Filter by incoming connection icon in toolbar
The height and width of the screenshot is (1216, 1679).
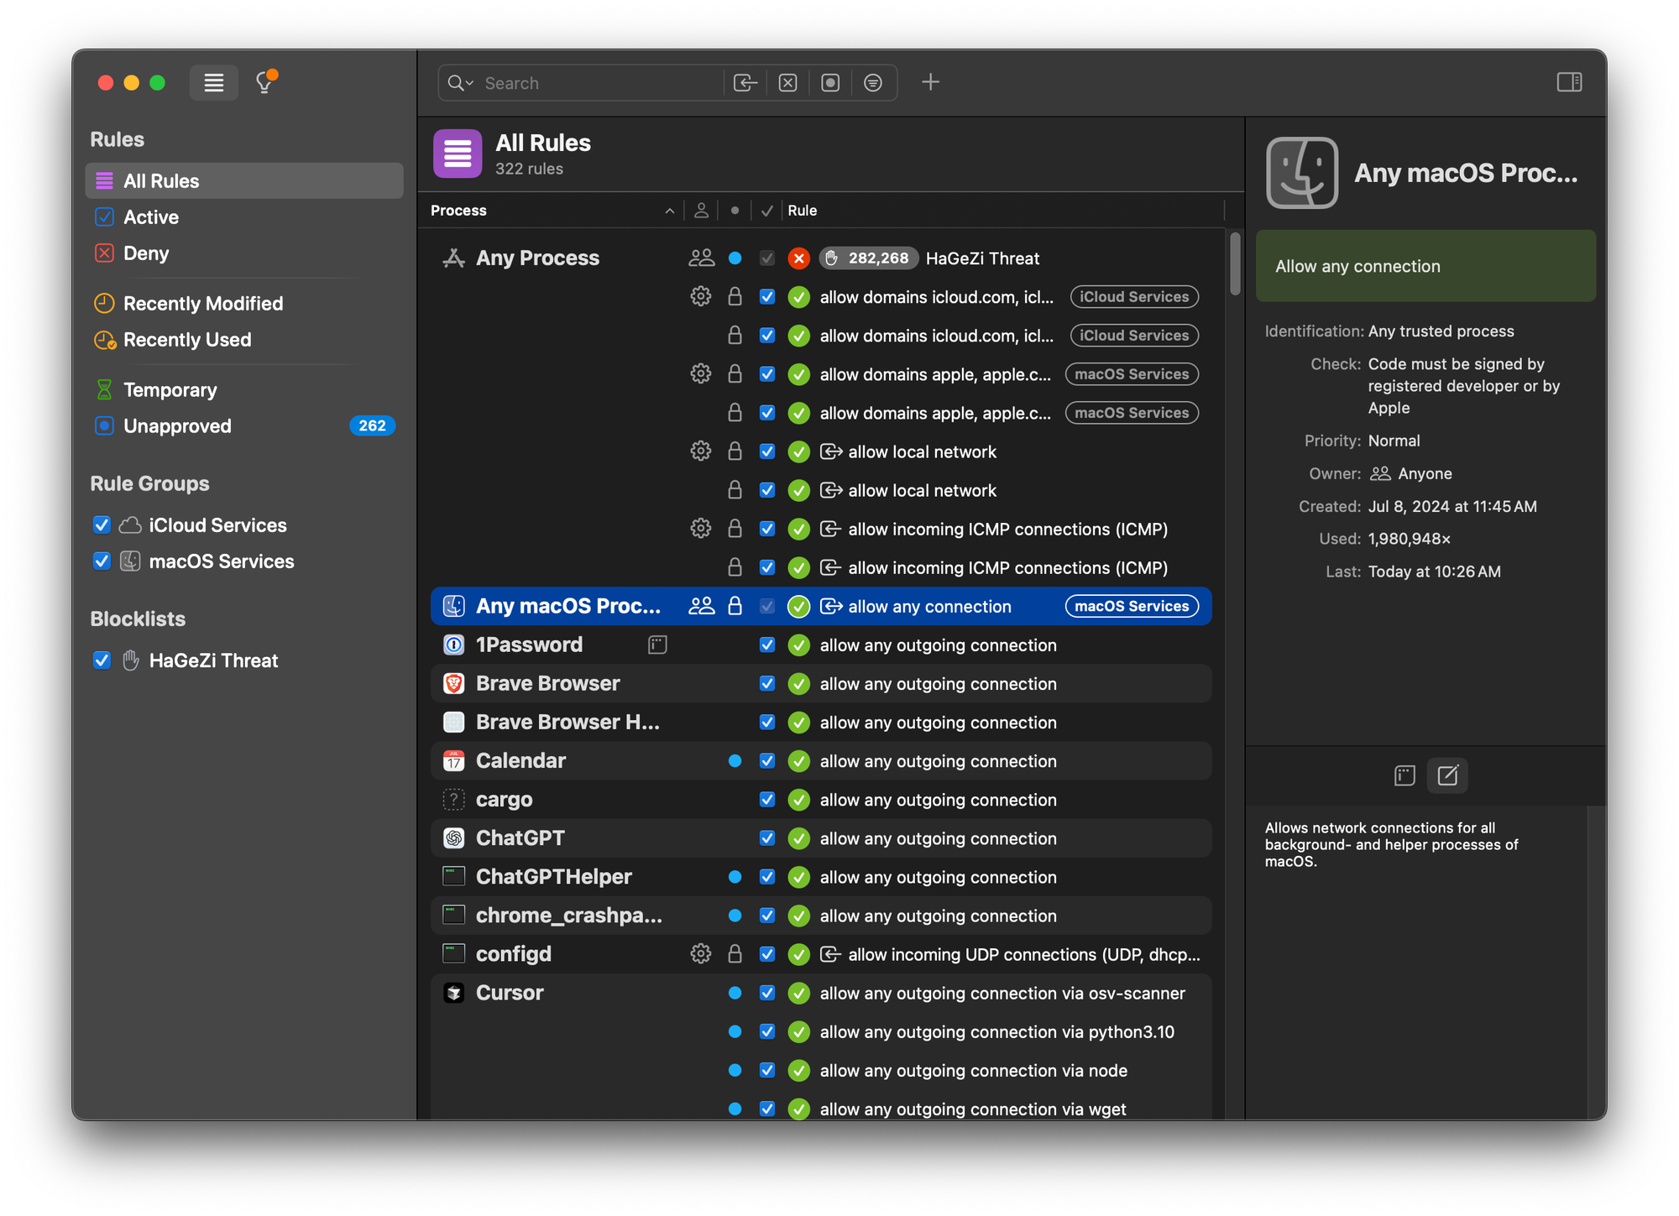point(745,82)
